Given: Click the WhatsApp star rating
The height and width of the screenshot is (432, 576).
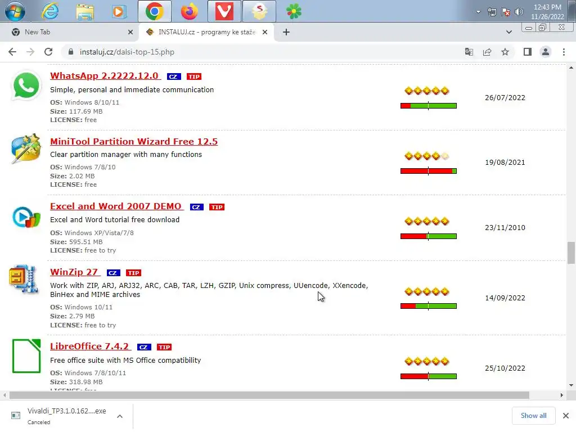Looking at the screenshot, I should 427,91.
